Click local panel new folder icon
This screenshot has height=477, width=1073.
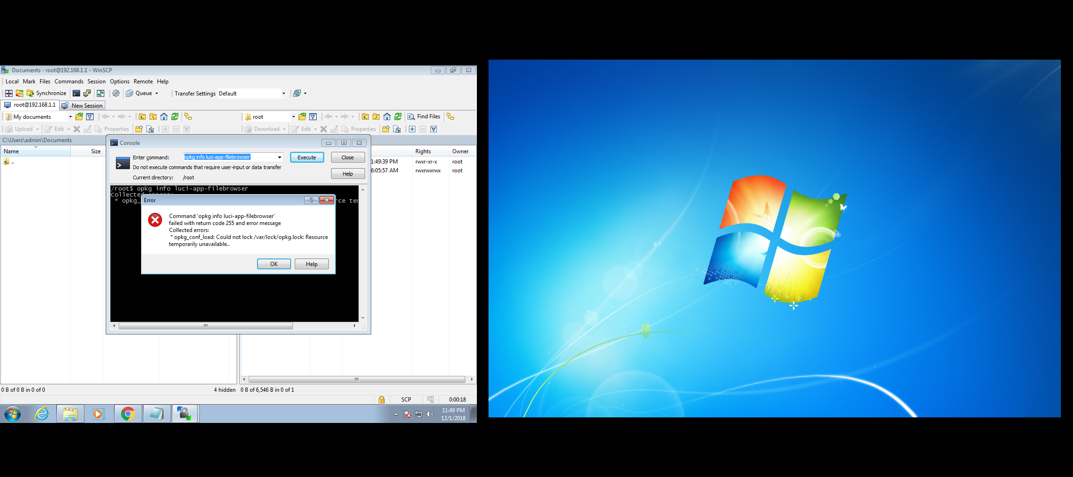pos(139,129)
